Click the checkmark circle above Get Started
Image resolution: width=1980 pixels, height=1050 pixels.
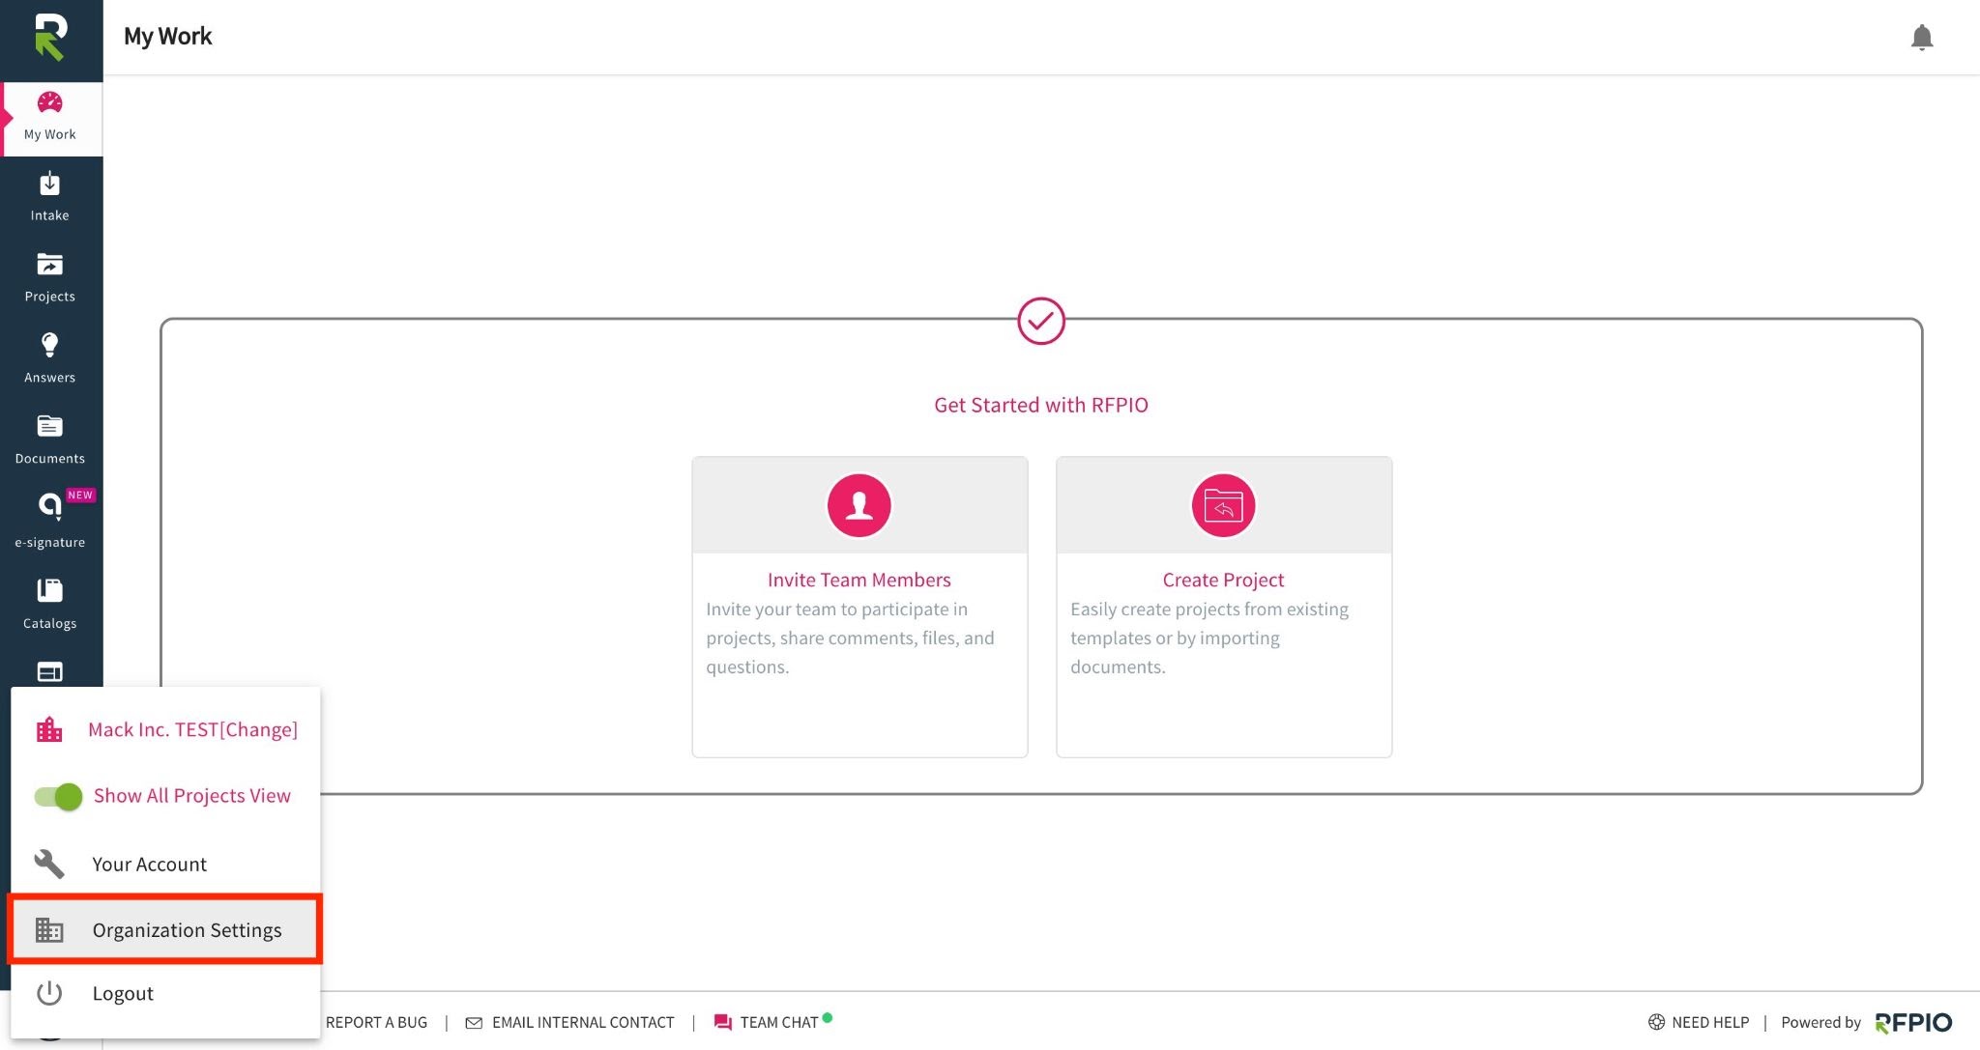pyautogui.click(x=1041, y=321)
